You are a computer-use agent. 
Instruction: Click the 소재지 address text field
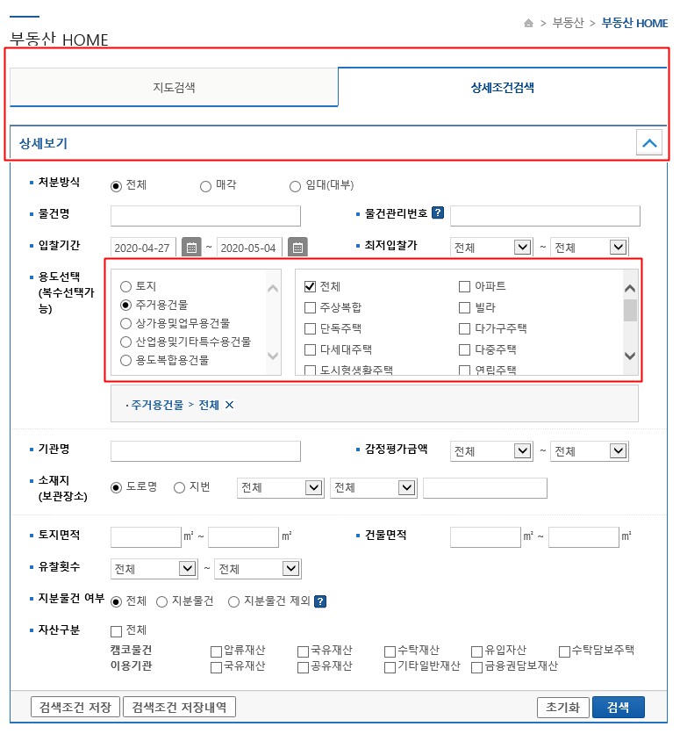point(485,487)
